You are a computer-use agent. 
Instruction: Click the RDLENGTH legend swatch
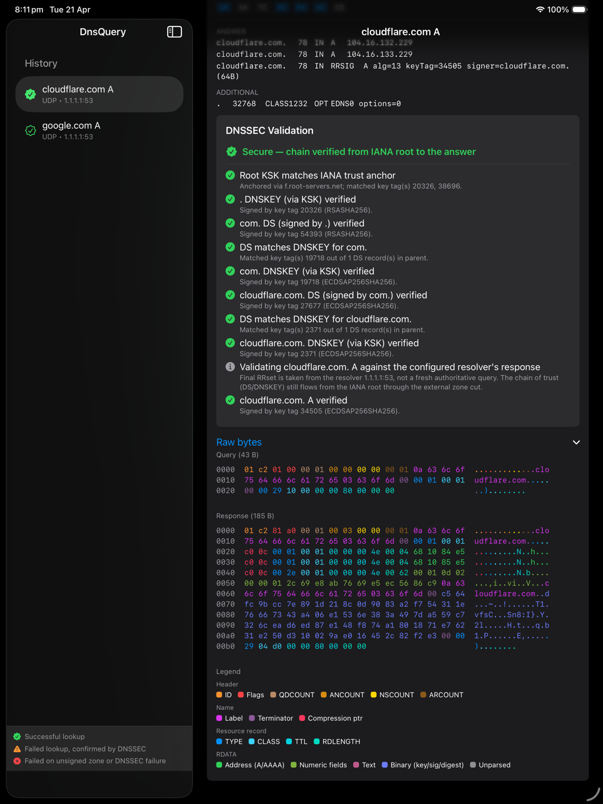point(316,741)
